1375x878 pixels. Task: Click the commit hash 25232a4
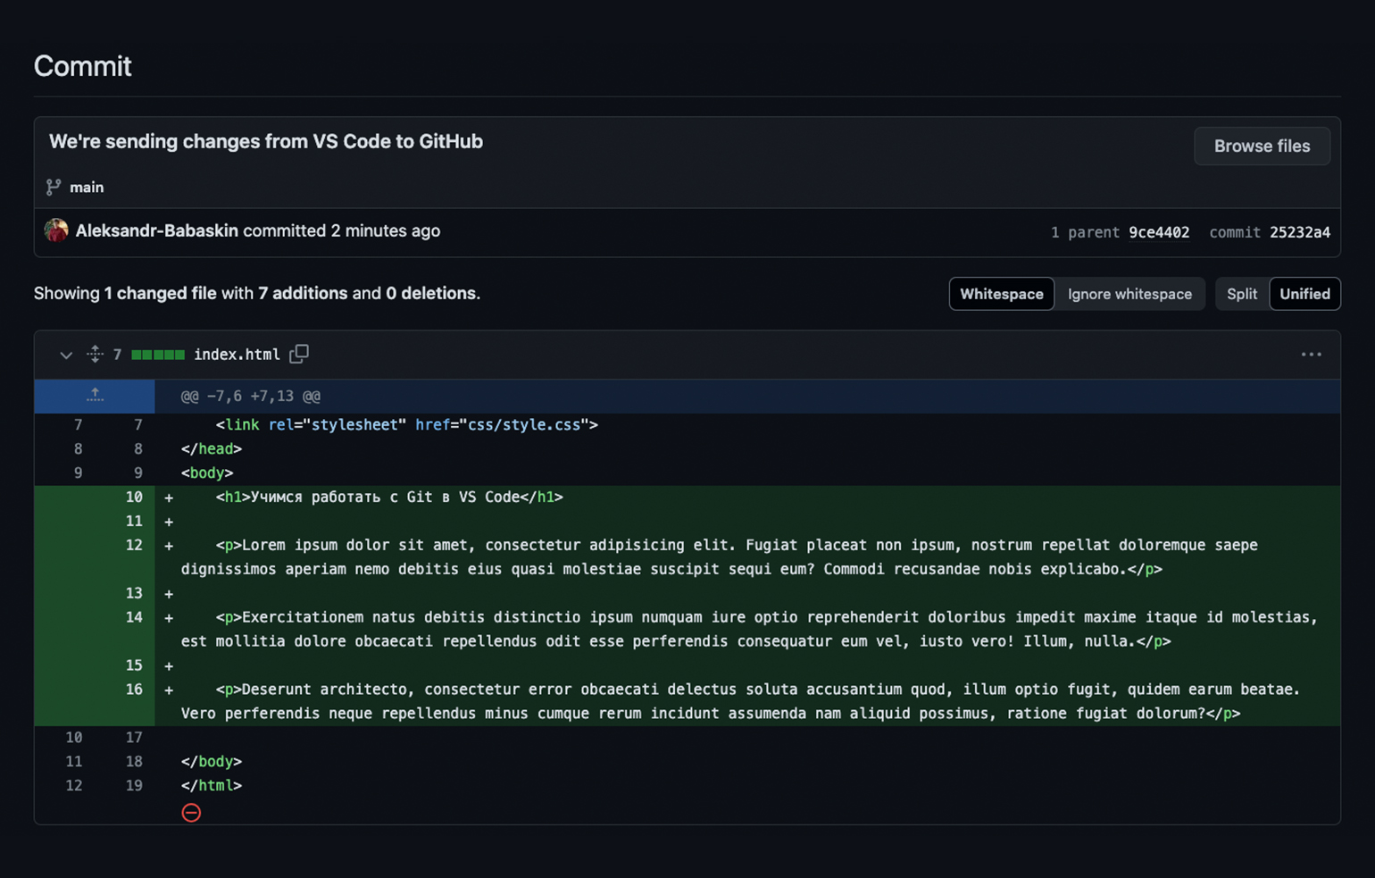click(1299, 232)
